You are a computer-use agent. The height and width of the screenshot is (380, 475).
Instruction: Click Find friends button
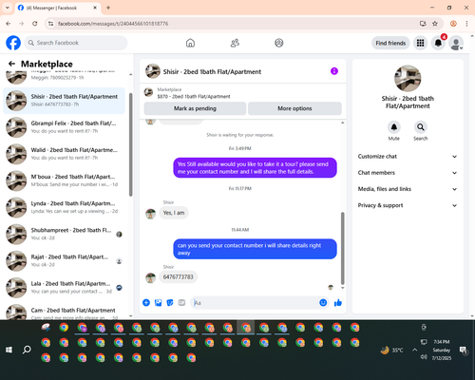click(390, 43)
